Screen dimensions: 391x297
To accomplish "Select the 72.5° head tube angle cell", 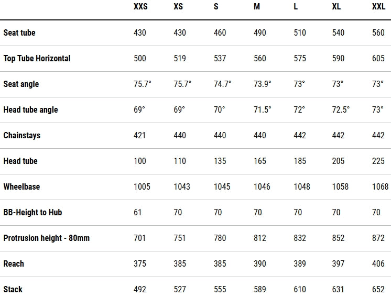I will point(341,109).
